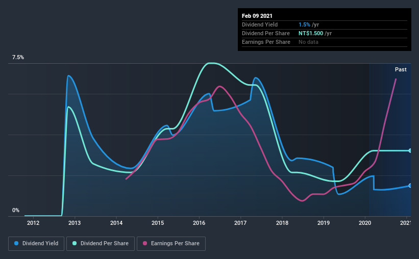Click the 2015 x-axis label
Image resolution: width=419 pixels, height=259 pixels.
click(x=158, y=223)
